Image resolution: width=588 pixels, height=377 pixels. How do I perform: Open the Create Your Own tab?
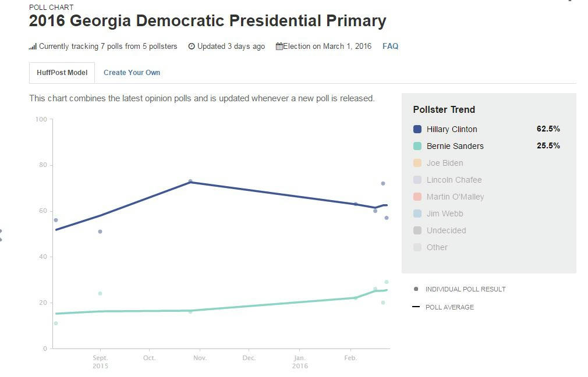pyautogui.click(x=132, y=73)
